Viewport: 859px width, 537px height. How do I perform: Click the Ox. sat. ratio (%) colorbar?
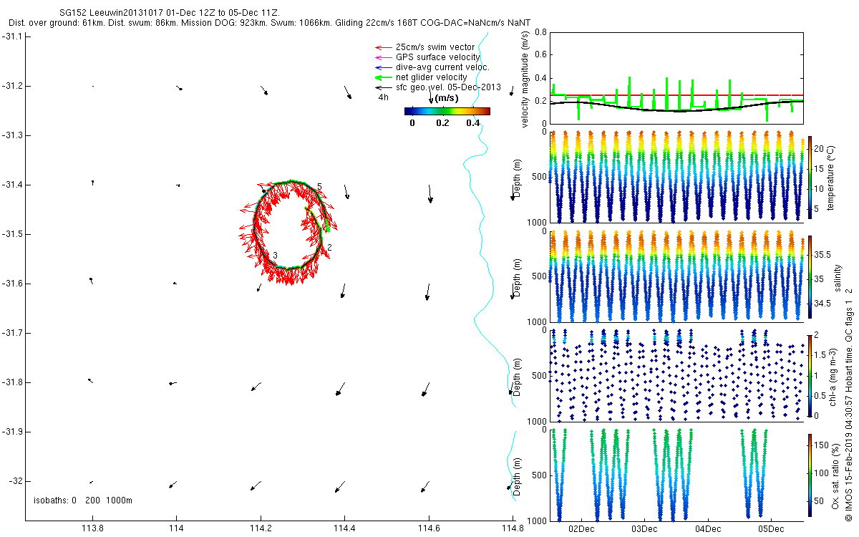coord(810,475)
